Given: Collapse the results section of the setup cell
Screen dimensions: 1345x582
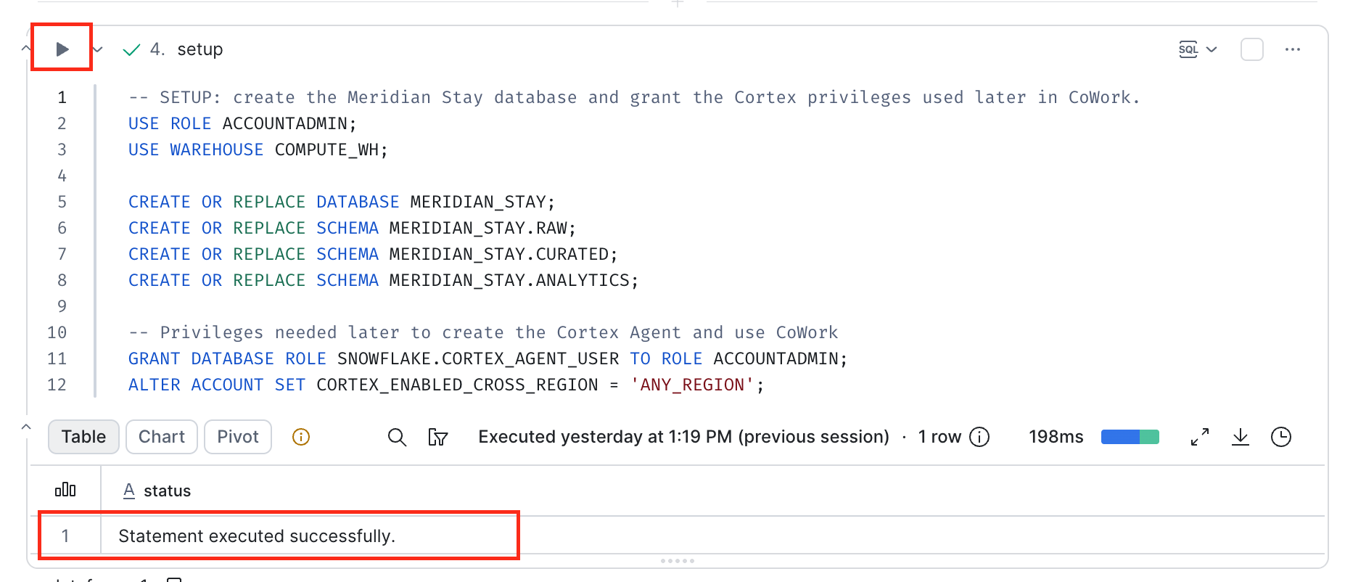Looking at the screenshot, I should point(25,427).
